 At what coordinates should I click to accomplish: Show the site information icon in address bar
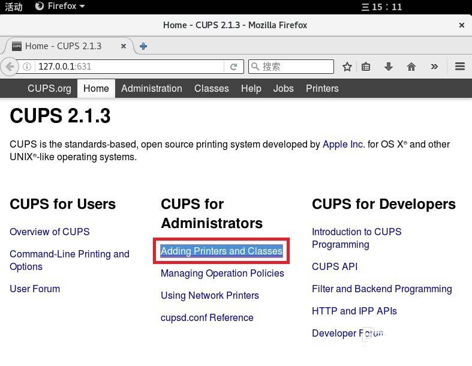27,67
